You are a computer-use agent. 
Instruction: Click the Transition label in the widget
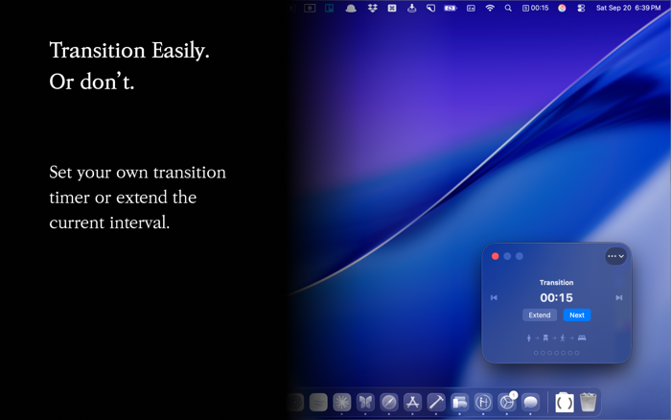pyautogui.click(x=556, y=283)
